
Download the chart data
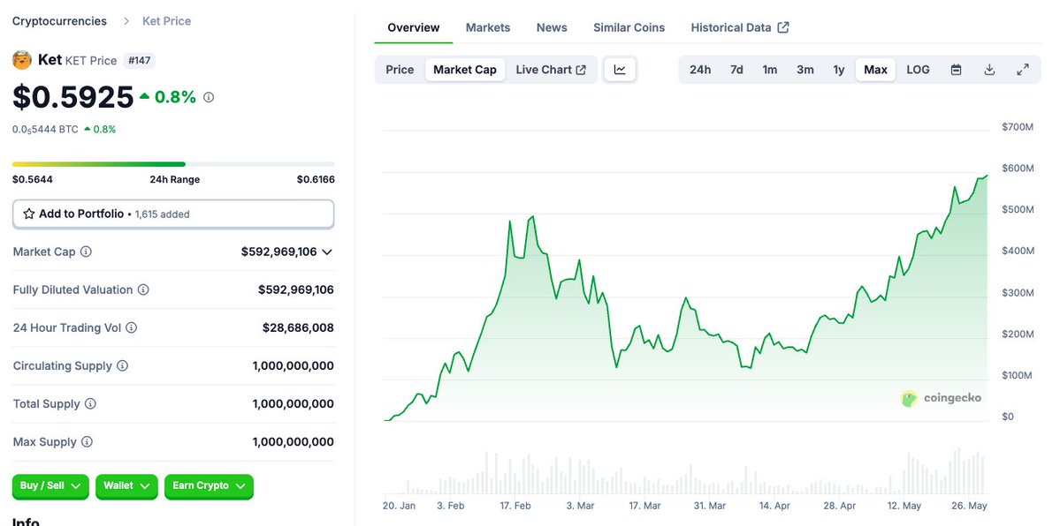click(x=989, y=70)
